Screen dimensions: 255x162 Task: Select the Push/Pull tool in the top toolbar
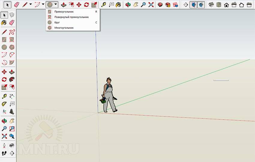pos(64,5)
